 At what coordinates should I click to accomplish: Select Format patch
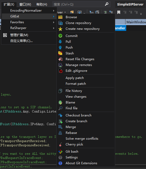pyautogui.click(x=86, y=84)
